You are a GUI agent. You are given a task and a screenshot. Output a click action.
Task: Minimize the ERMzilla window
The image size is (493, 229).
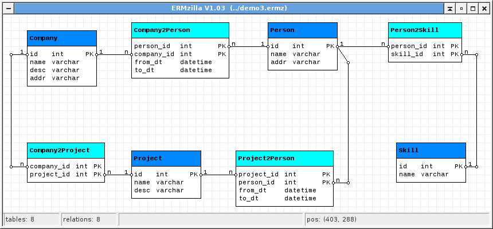point(461,9)
